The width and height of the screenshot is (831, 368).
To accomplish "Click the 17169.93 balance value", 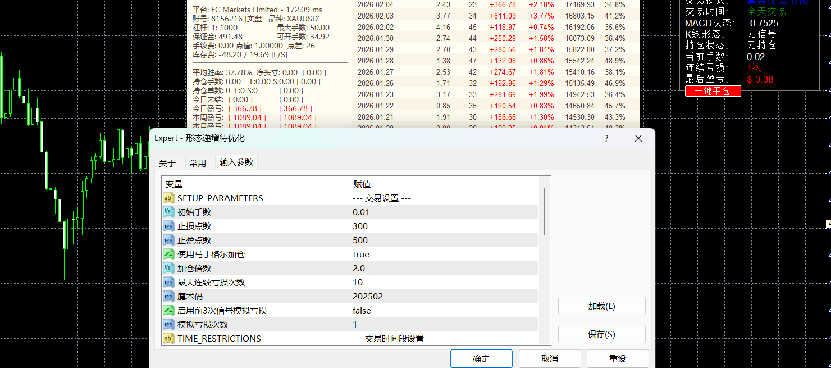I will [579, 4].
